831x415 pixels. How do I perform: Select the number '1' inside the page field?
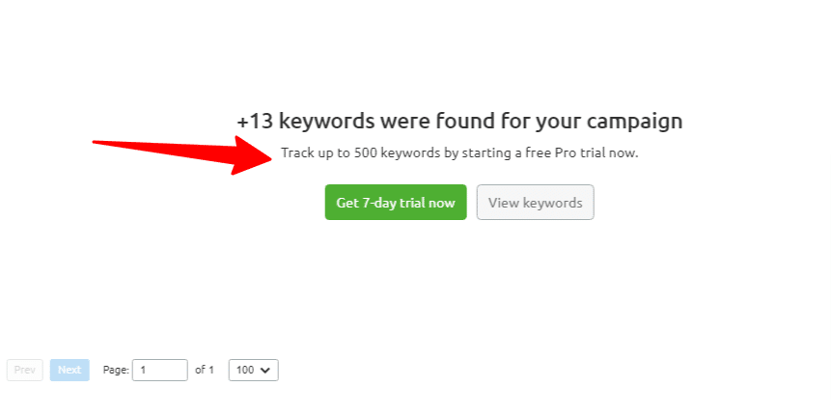[143, 370]
